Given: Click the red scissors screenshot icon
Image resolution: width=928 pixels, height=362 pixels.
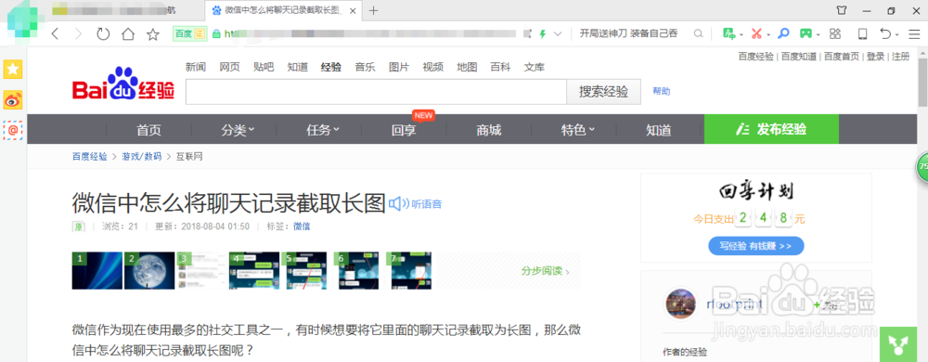Looking at the screenshot, I should pyautogui.click(x=756, y=33).
